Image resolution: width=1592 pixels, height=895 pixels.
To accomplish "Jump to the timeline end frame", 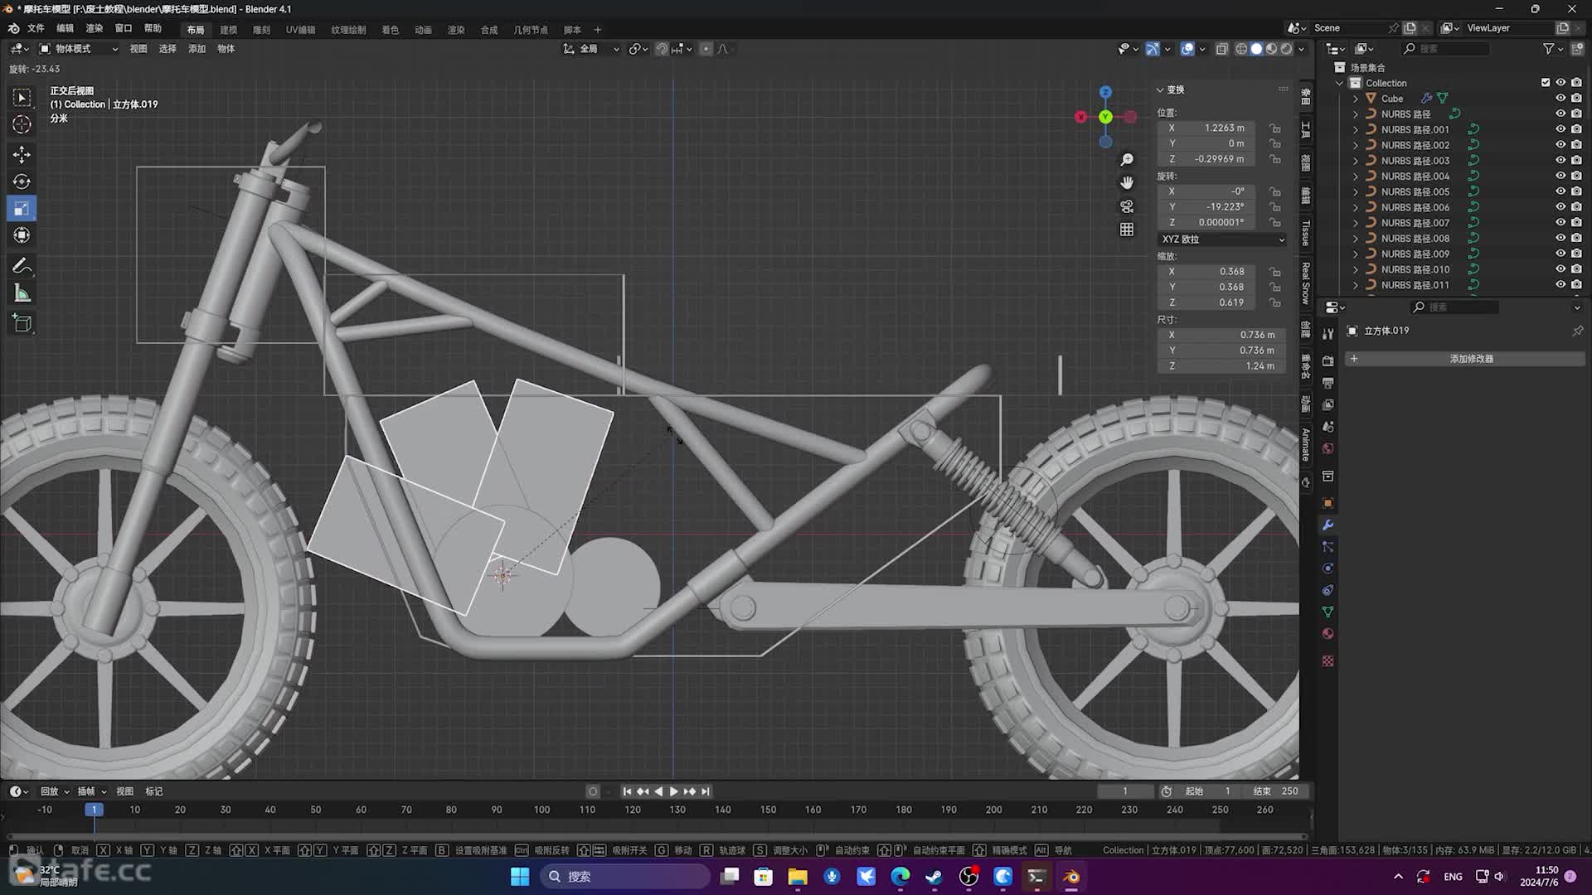I will coord(706,791).
